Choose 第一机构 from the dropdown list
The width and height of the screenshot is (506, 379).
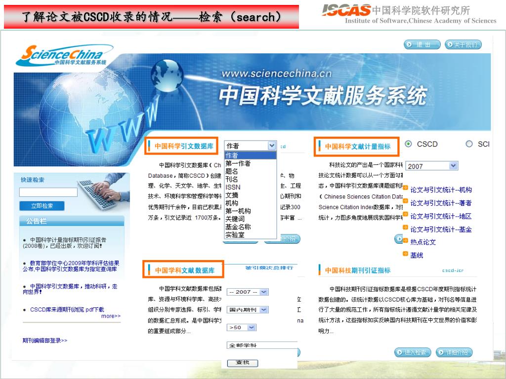tap(238, 211)
